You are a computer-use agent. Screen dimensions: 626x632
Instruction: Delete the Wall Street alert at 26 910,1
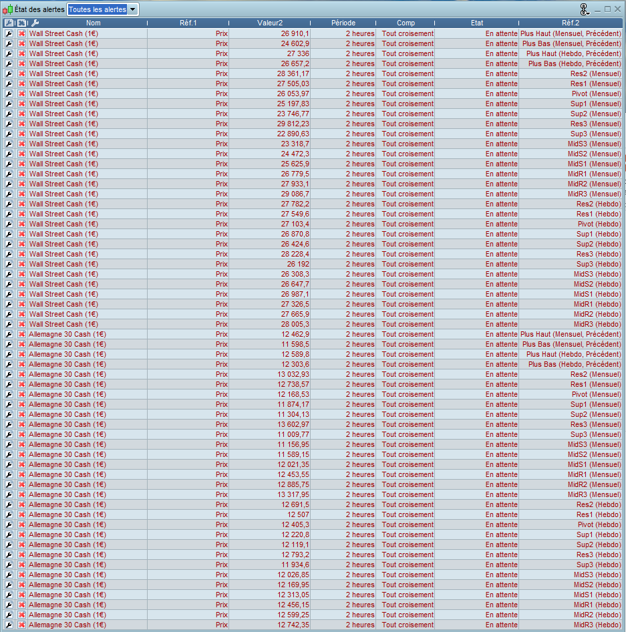pyautogui.click(x=22, y=33)
